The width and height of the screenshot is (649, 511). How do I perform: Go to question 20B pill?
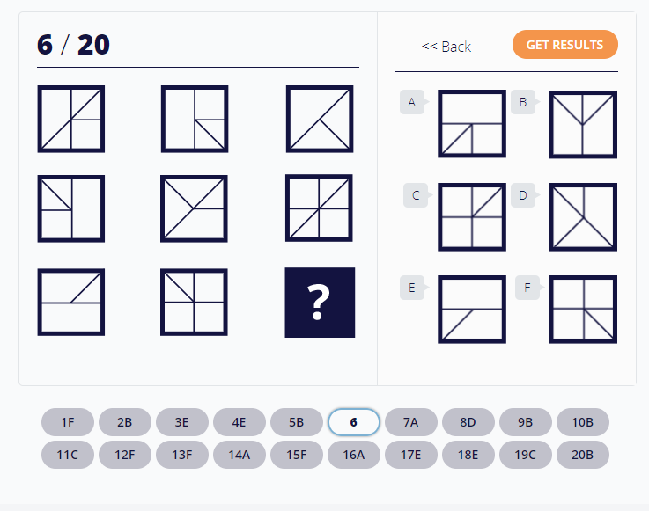(583, 455)
